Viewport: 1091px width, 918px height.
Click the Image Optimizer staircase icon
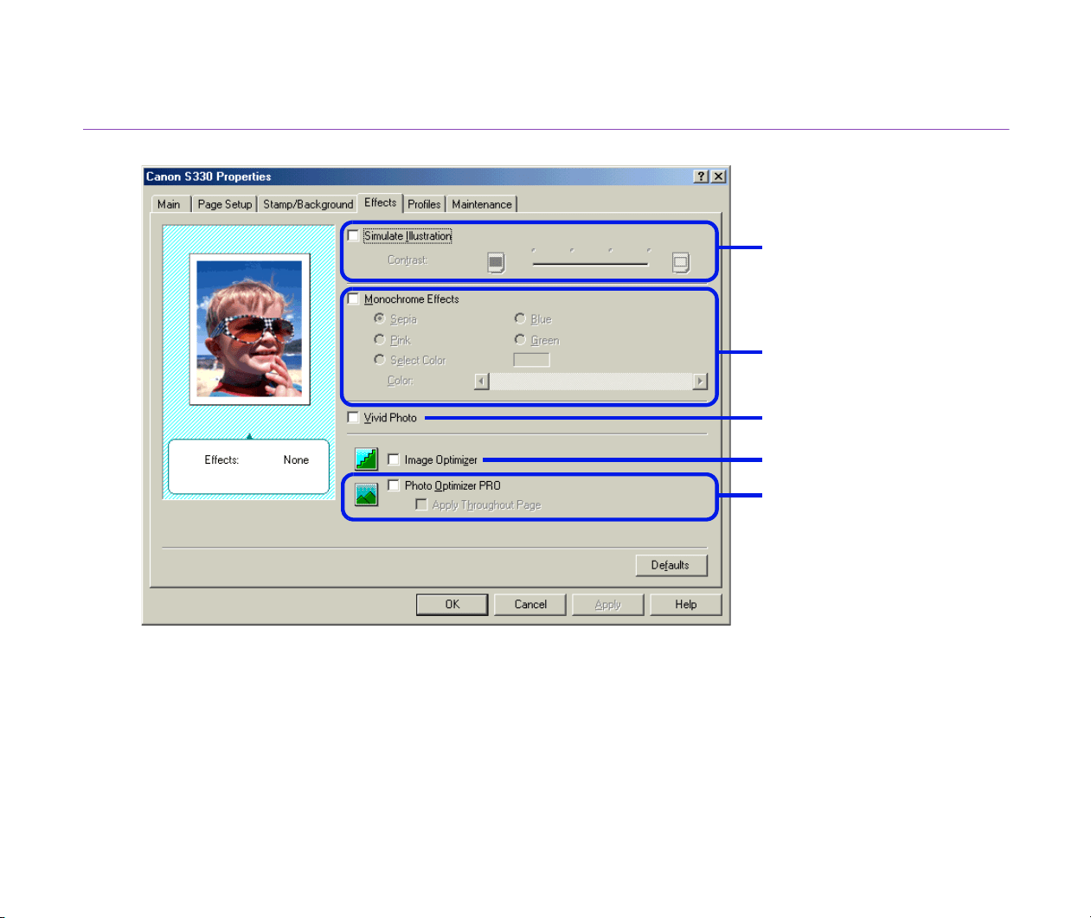[367, 459]
